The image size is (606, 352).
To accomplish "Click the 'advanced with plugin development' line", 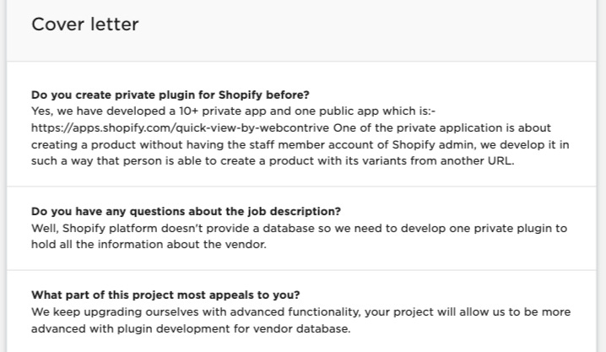I will pos(191,329).
